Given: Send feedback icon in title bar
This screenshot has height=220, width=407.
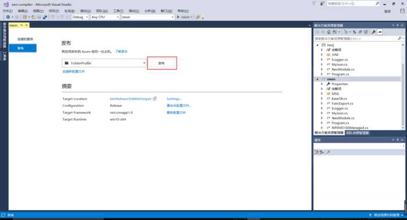Looking at the screenshot, I should [x=322, y=3].
